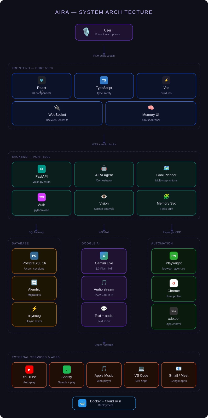Click the 'WSS bidi' connector label
Image resolution: width=208 pixels, height=418 pixels.
click(104, 232)
